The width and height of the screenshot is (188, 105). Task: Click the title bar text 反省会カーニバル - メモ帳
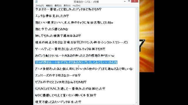pos(86,2)
